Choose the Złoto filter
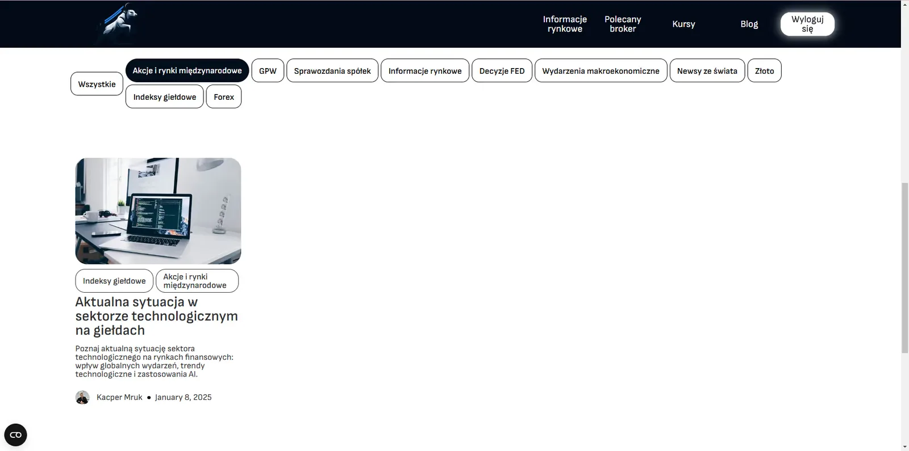The height and width of the screenshot is (451, 909). click(765, 71)
